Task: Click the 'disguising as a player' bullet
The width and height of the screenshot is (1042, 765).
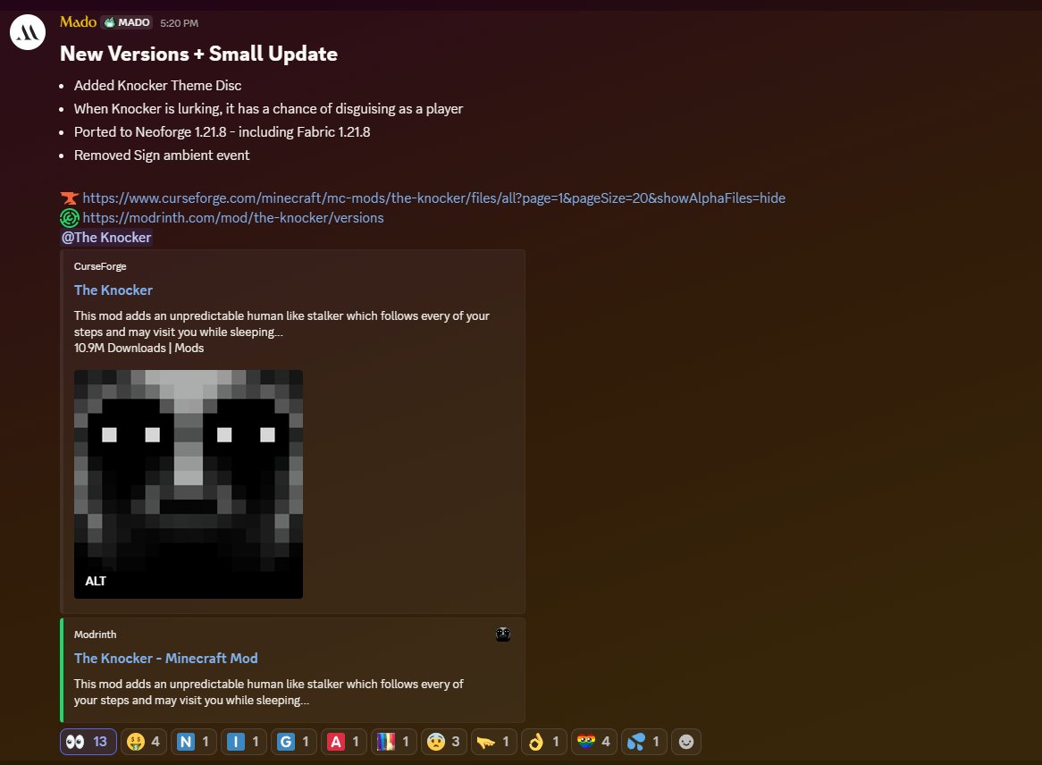Action: [x=268, y=109]
